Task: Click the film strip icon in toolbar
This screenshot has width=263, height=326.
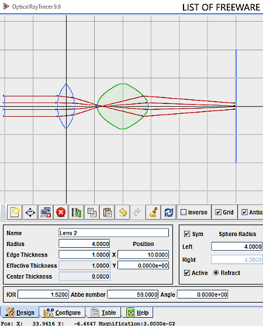Action: (77, 212)
